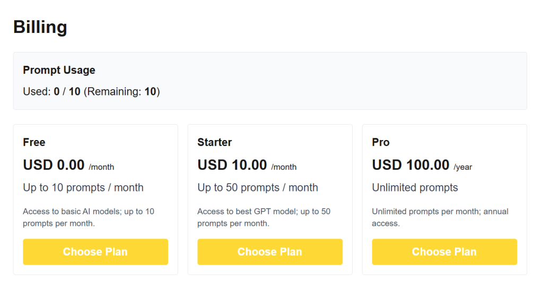Click the USD 10.00 price
Viewport: 543px width, 288px height.
pyautogui.click(x=232, y=165)
